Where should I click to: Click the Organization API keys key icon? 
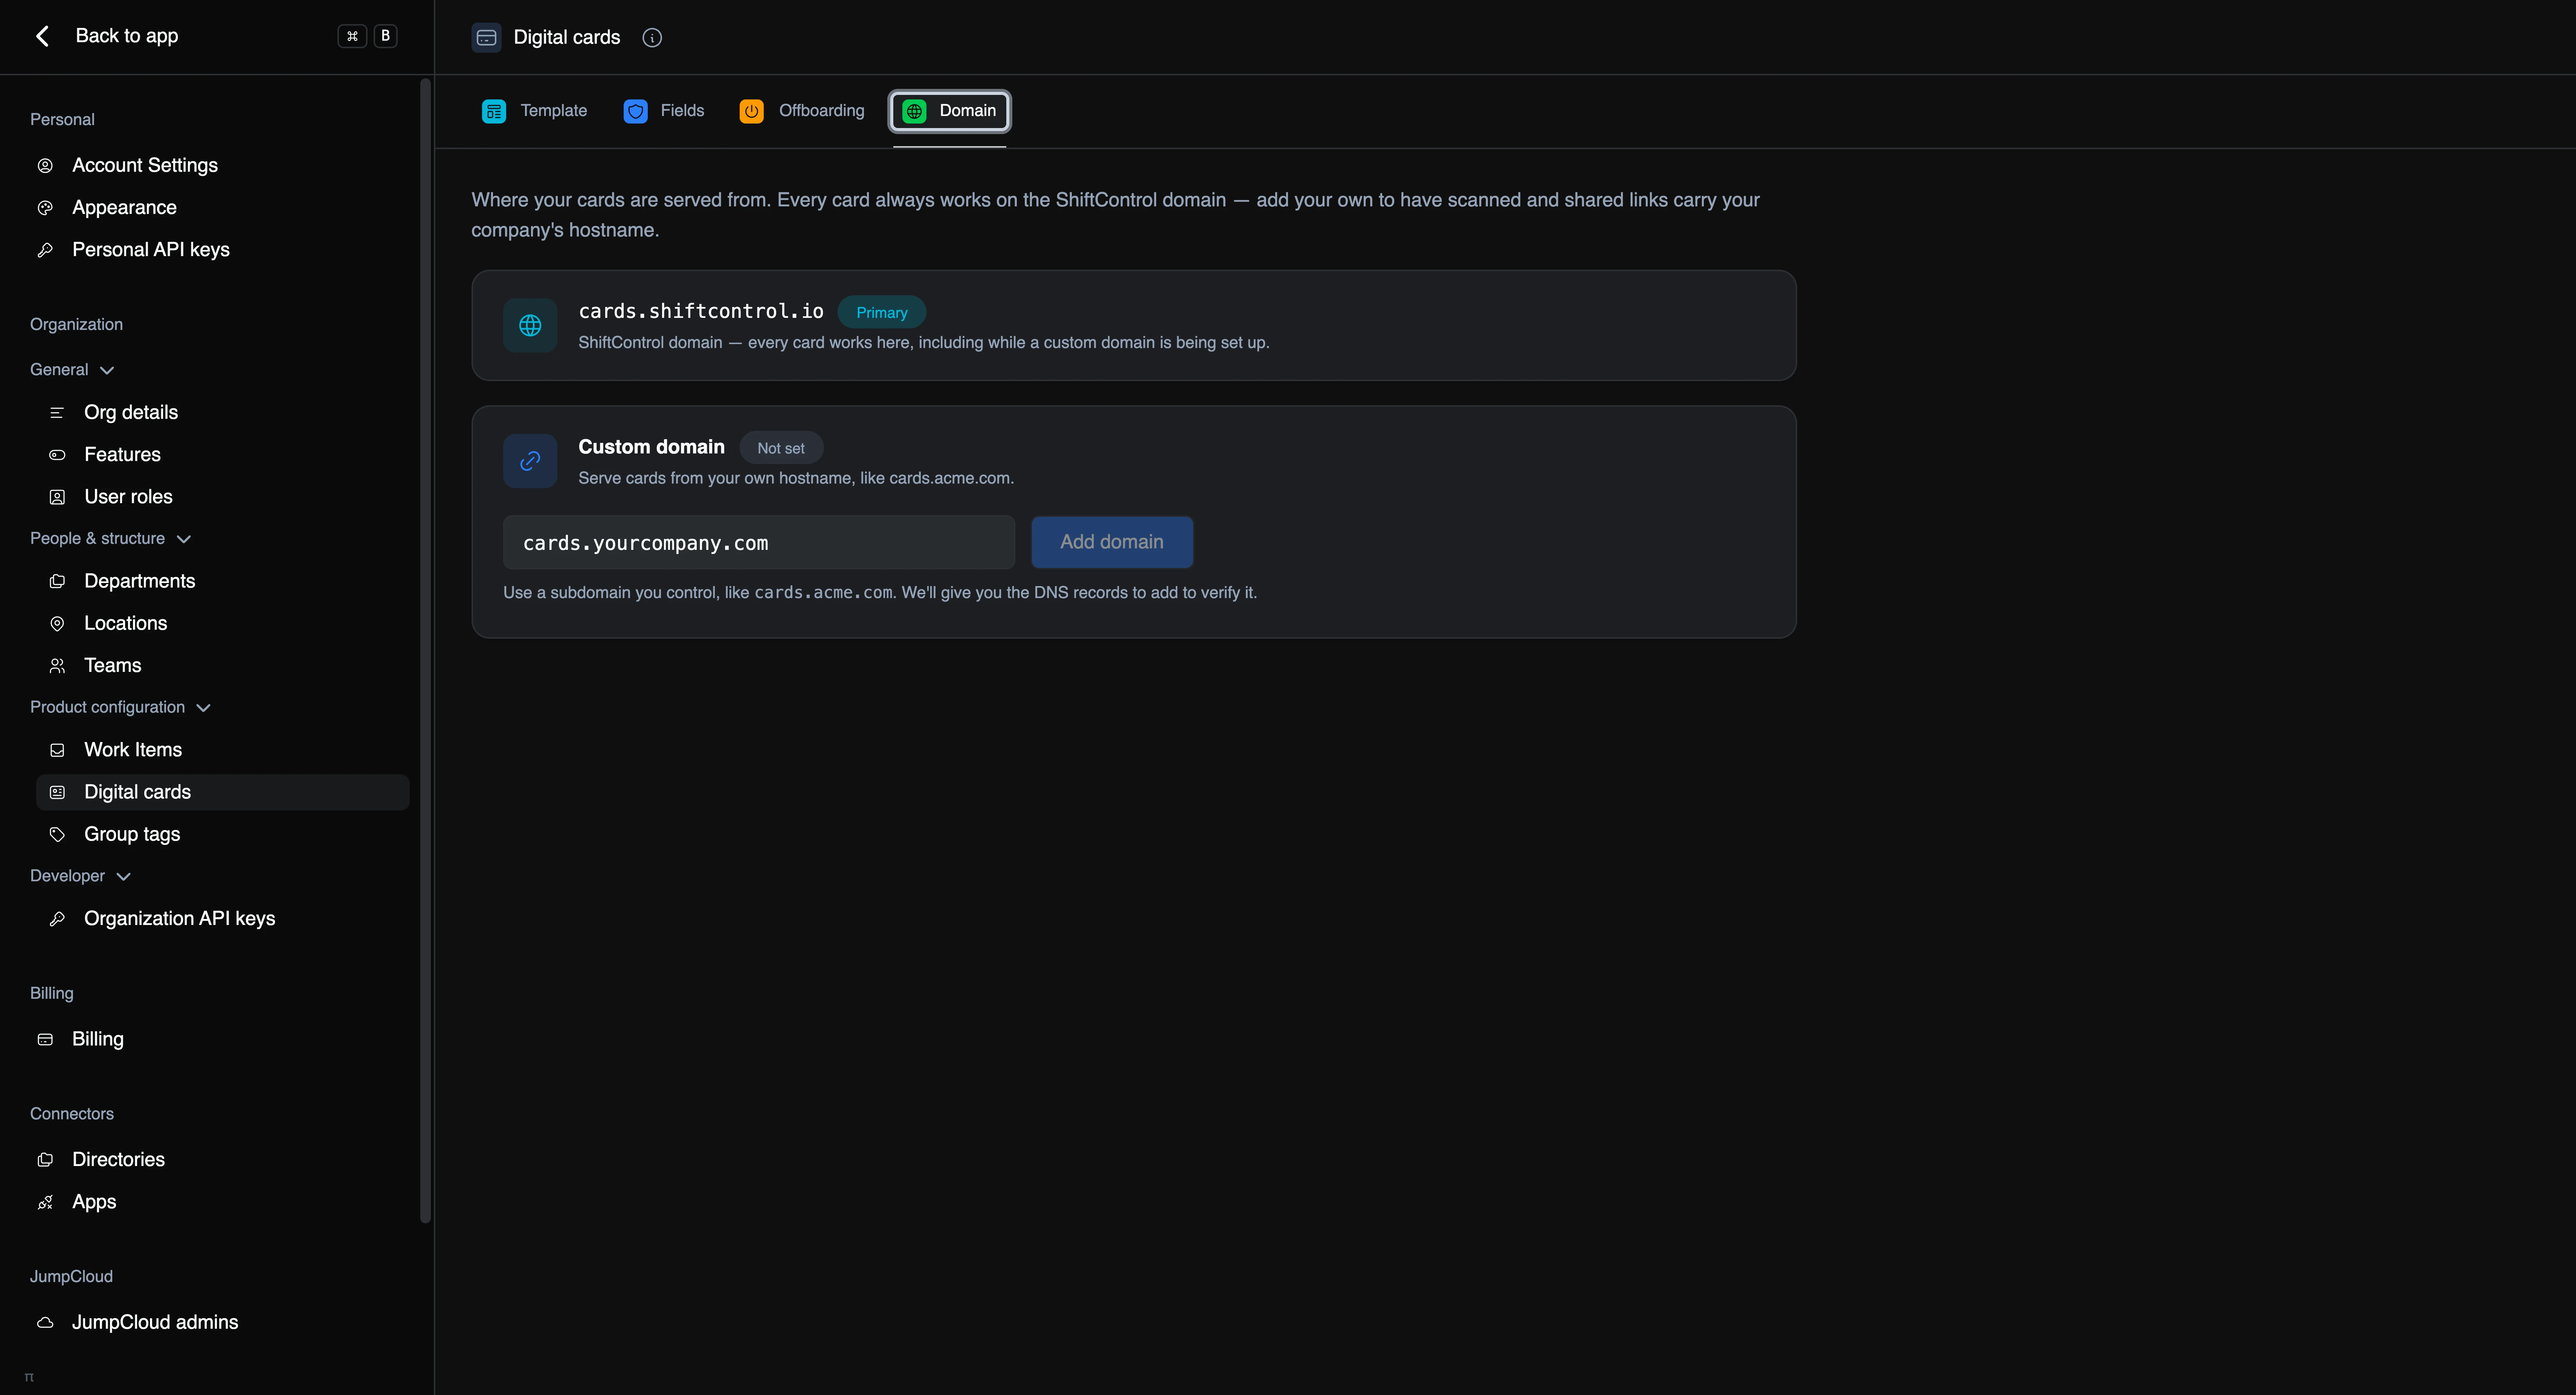[x=57, y=919]
